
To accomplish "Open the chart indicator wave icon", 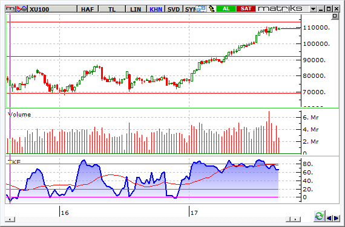I will tap(22, 9).
